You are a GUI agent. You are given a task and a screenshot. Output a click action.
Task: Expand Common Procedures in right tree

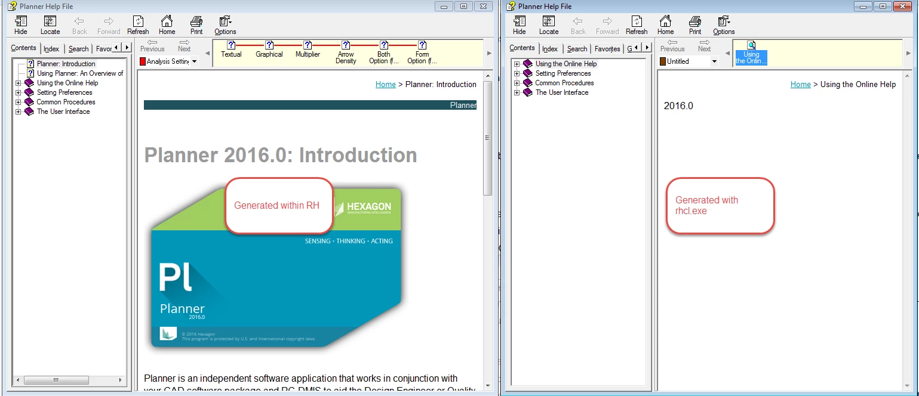517,83
